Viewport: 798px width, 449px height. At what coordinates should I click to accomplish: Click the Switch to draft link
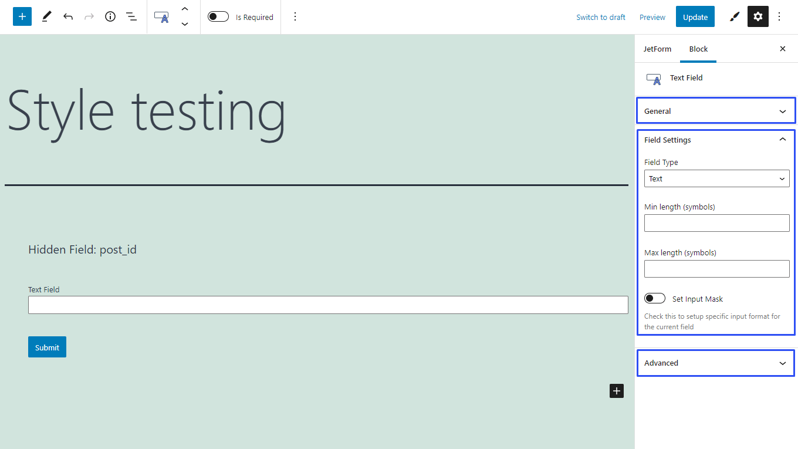click(x=600, y=16)
